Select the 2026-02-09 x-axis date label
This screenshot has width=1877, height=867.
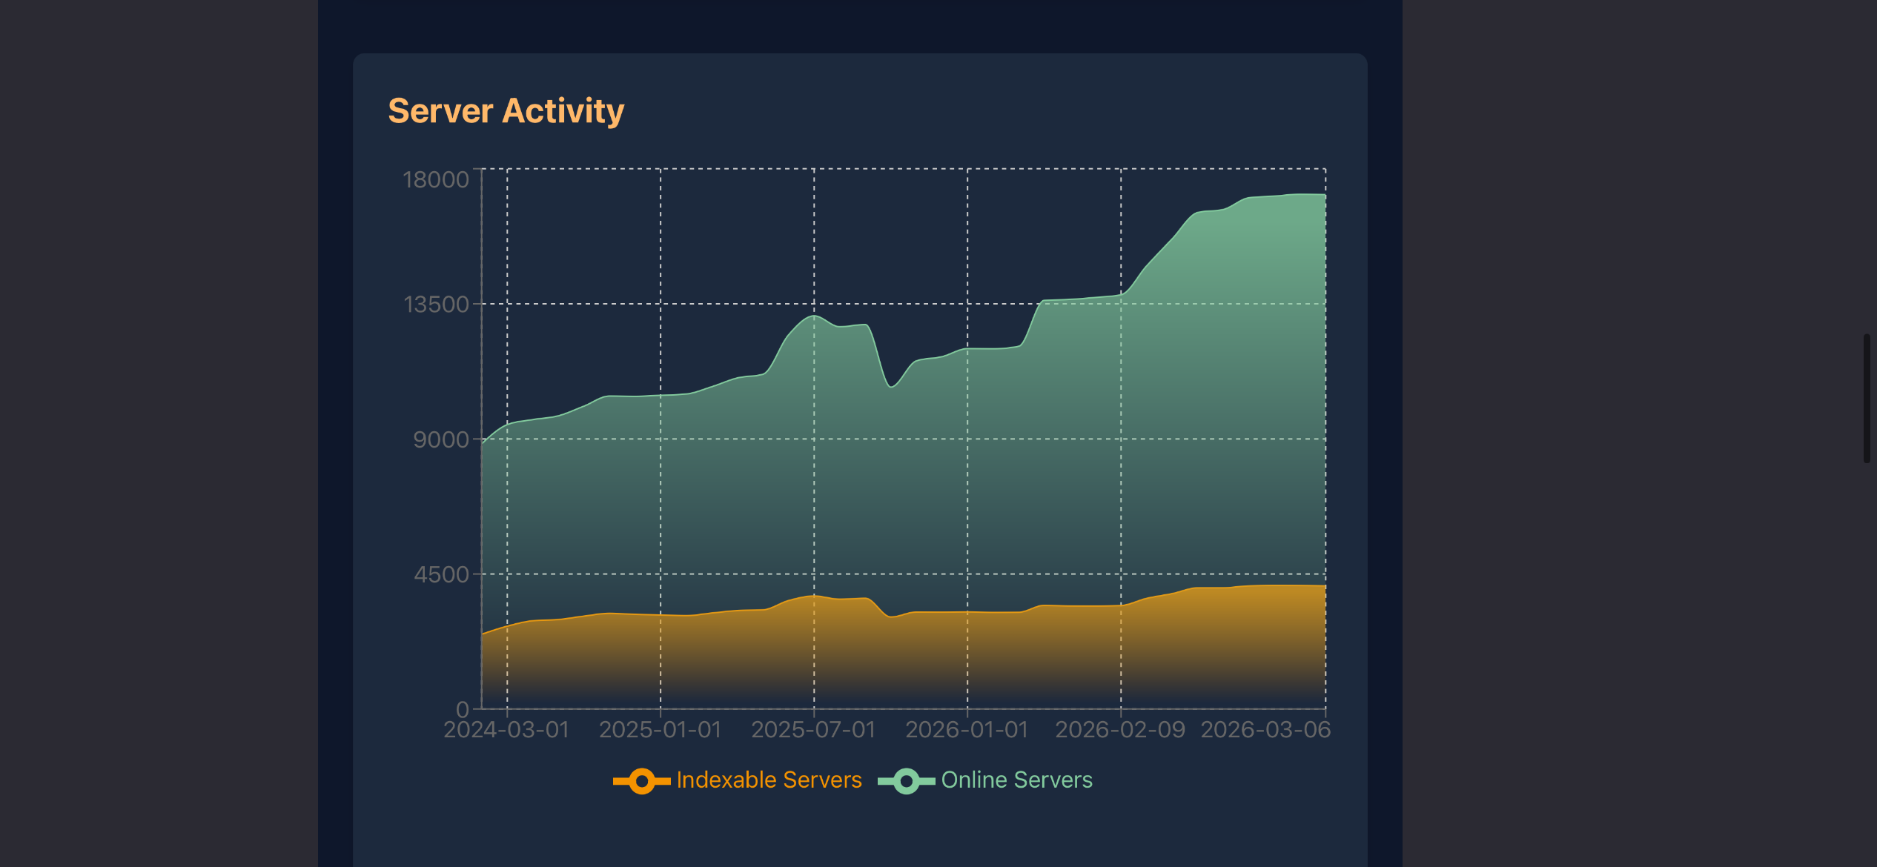(1120, 730)
